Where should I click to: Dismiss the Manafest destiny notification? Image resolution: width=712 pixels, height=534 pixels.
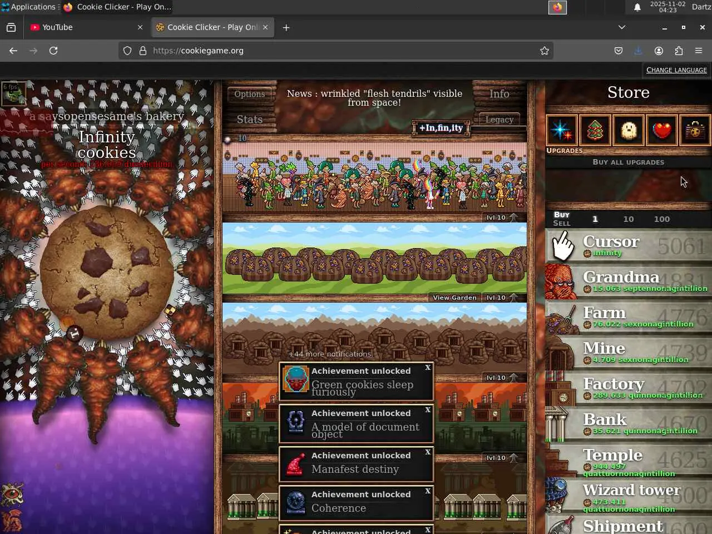428,452
